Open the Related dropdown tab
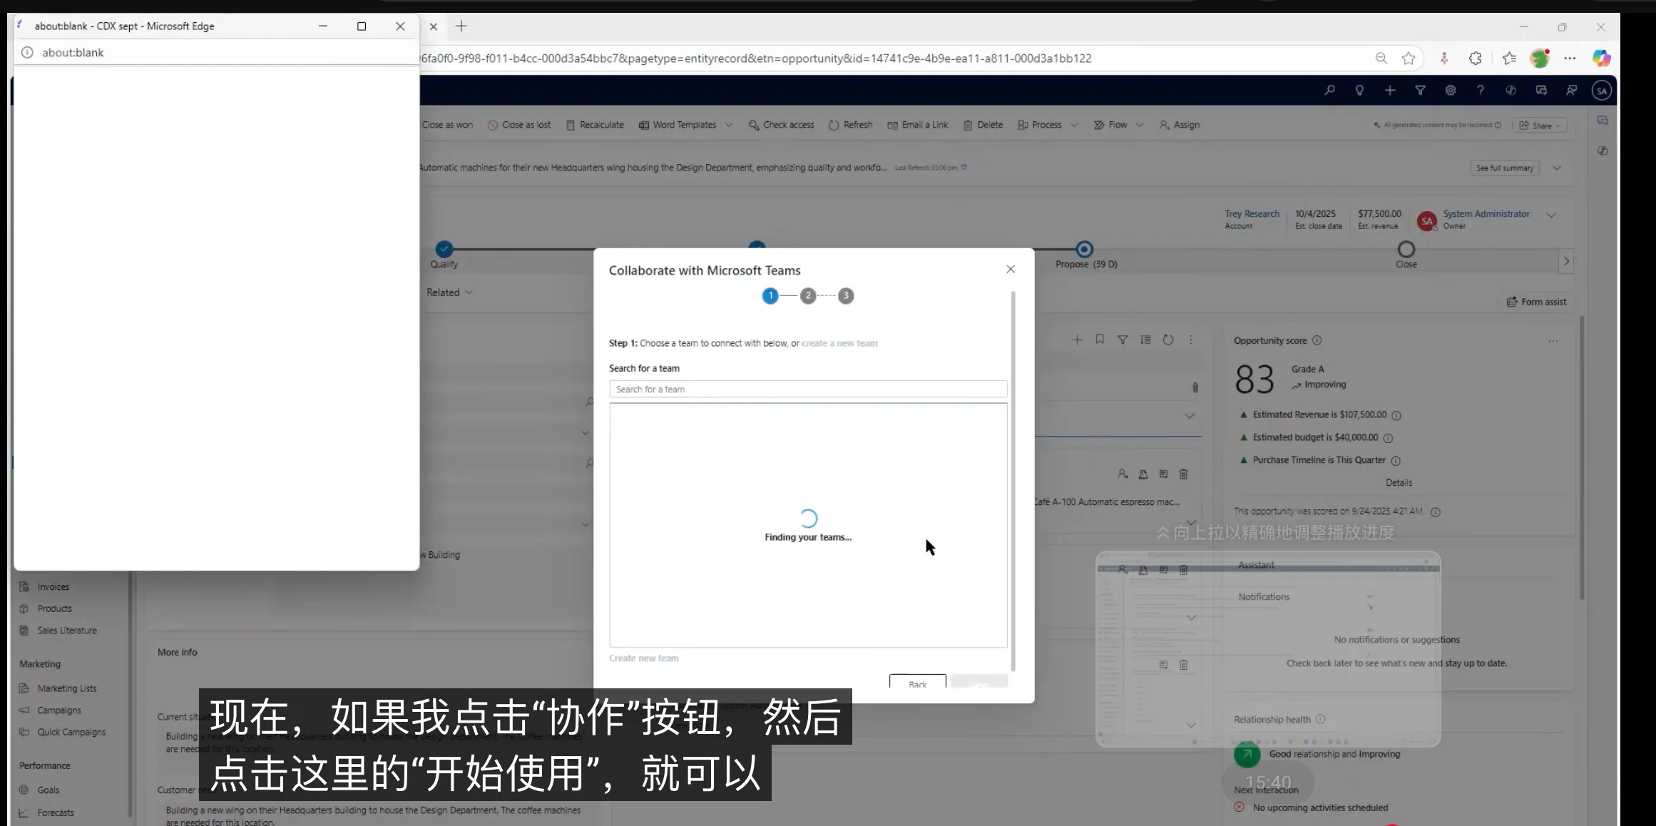 (x=449, y=292)
